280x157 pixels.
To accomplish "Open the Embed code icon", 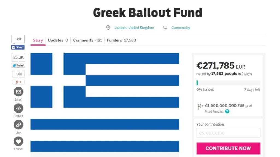I will (18, 108).
